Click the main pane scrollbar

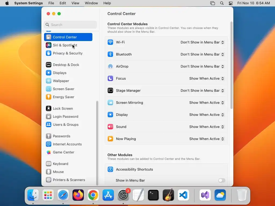point(231,65)
